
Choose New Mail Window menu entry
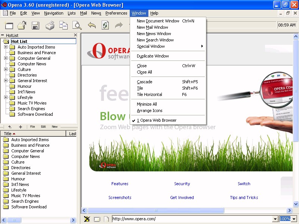click(168, 27)
